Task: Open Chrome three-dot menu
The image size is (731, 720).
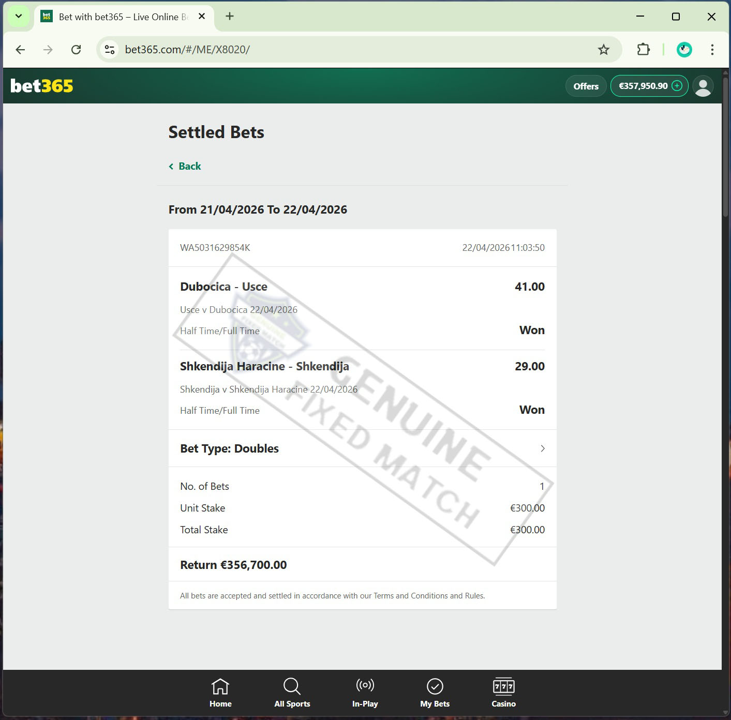Action: 712,50
